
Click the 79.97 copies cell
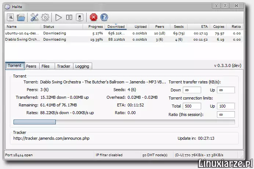coord(219,33)
